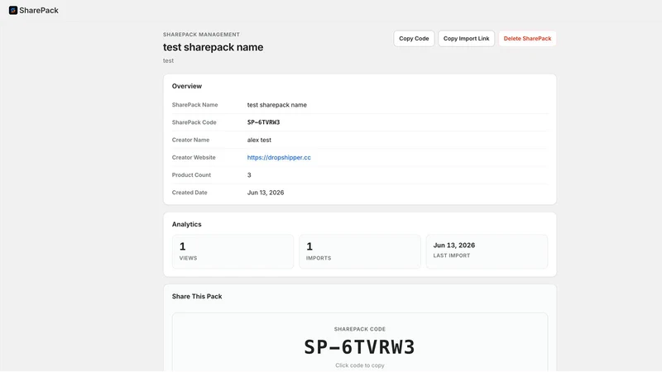Click the SHAREPACK MANAGEMENT label
Screen dimensions: 662x372
[201, 35]
